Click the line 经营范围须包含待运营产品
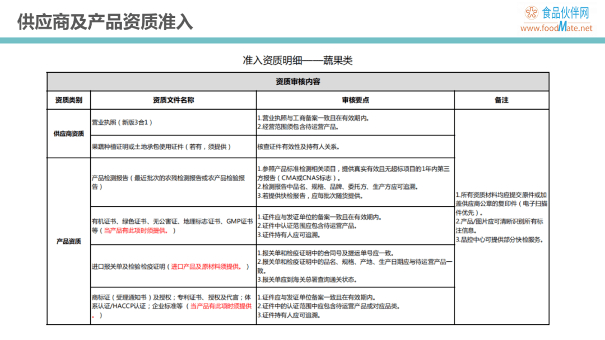This screenshot has height=340, width=605. point(298,127)
